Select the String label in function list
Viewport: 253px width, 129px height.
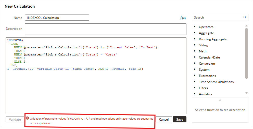point(203,45)
